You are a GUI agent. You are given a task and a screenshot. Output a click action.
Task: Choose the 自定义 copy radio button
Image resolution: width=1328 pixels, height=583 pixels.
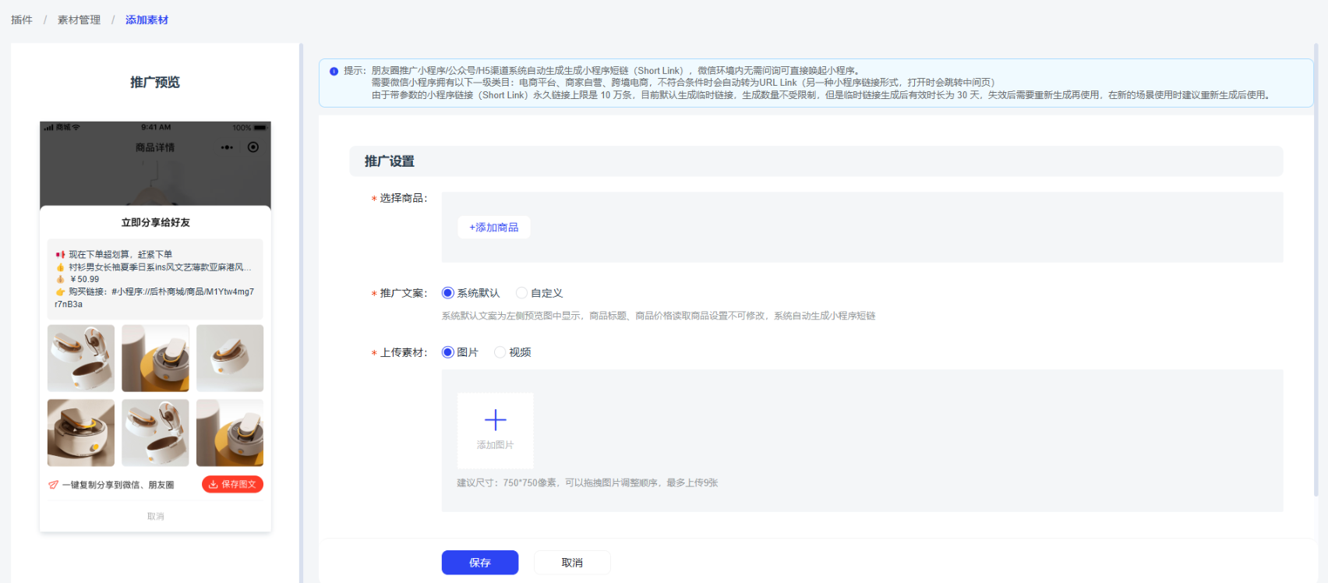tap(522, 293)
